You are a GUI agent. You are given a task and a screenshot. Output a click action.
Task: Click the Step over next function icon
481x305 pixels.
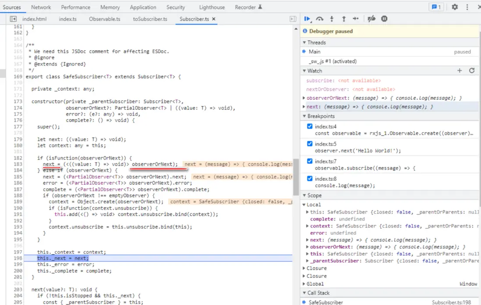coord(320,19)
